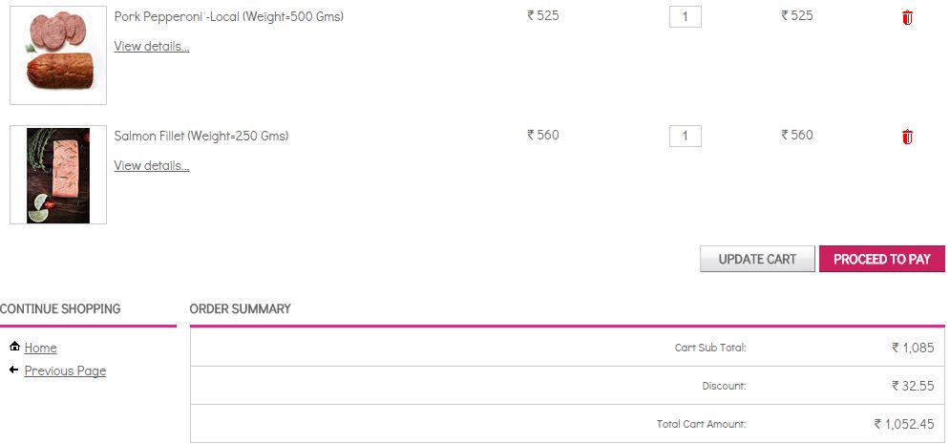Image resolution: width=950 pixels, height=444 pixels.
Task: Click the Pork Pepperoni quantity field
Action: pyautogui.click(x=686, y=17)
